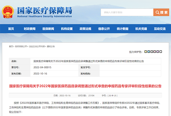
Task: Go to the 医保新闻 navigation tab
Action: 48,29
